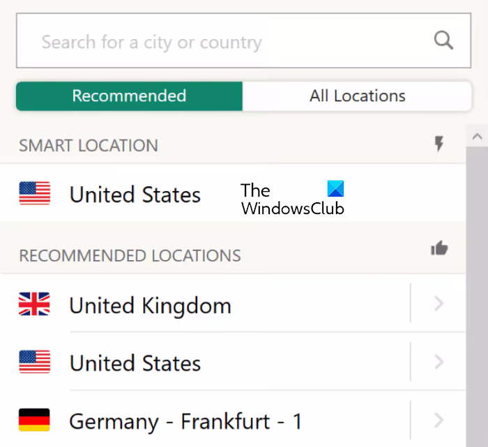The image size is (488, 447).
Task: Expand Germany - Frankfurt - 1 chevron
Action: tap(439, 420)
